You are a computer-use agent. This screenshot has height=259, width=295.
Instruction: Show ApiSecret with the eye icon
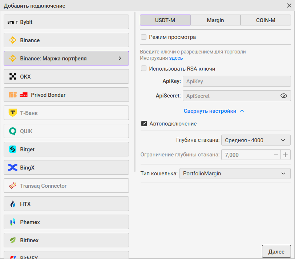pyautogui.click(x=283, y=96)
